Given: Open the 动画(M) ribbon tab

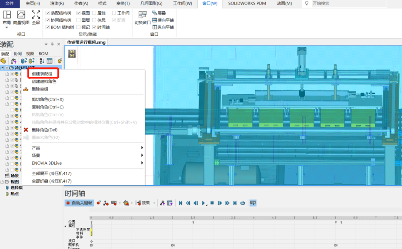Looking at the screenshot, I should [x=284, y=3].
